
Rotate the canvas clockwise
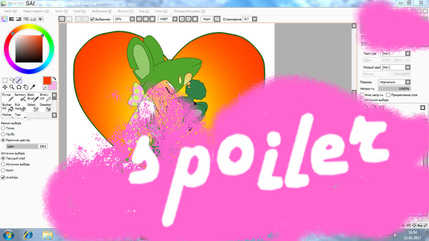188,19
